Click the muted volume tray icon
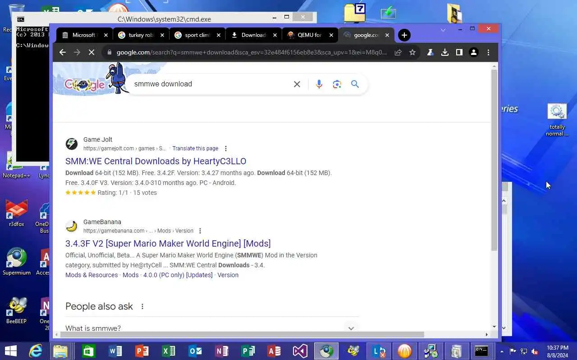Screen dimensions: 577x360 coord(535,351)
